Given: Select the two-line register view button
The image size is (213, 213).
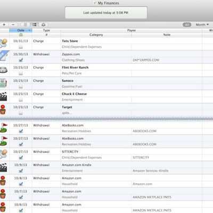Looking at the screenshot, I should tap(34, 24).
